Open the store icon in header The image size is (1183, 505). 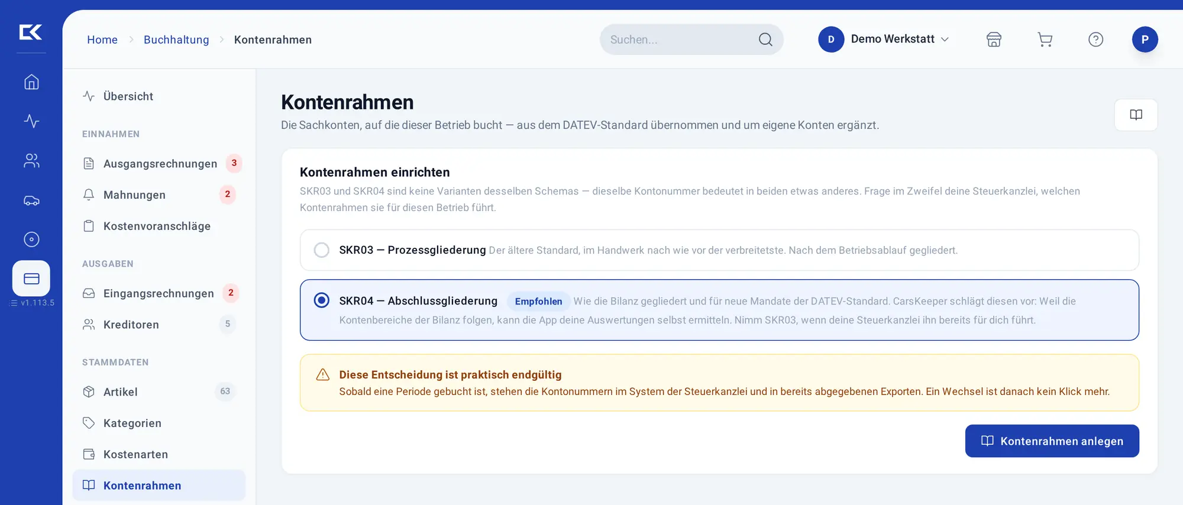tap(994, 40)
